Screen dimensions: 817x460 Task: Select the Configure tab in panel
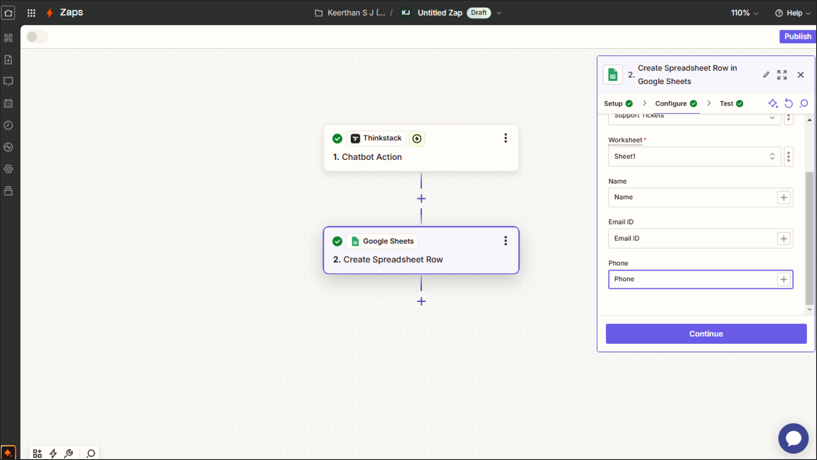point(671,103)
